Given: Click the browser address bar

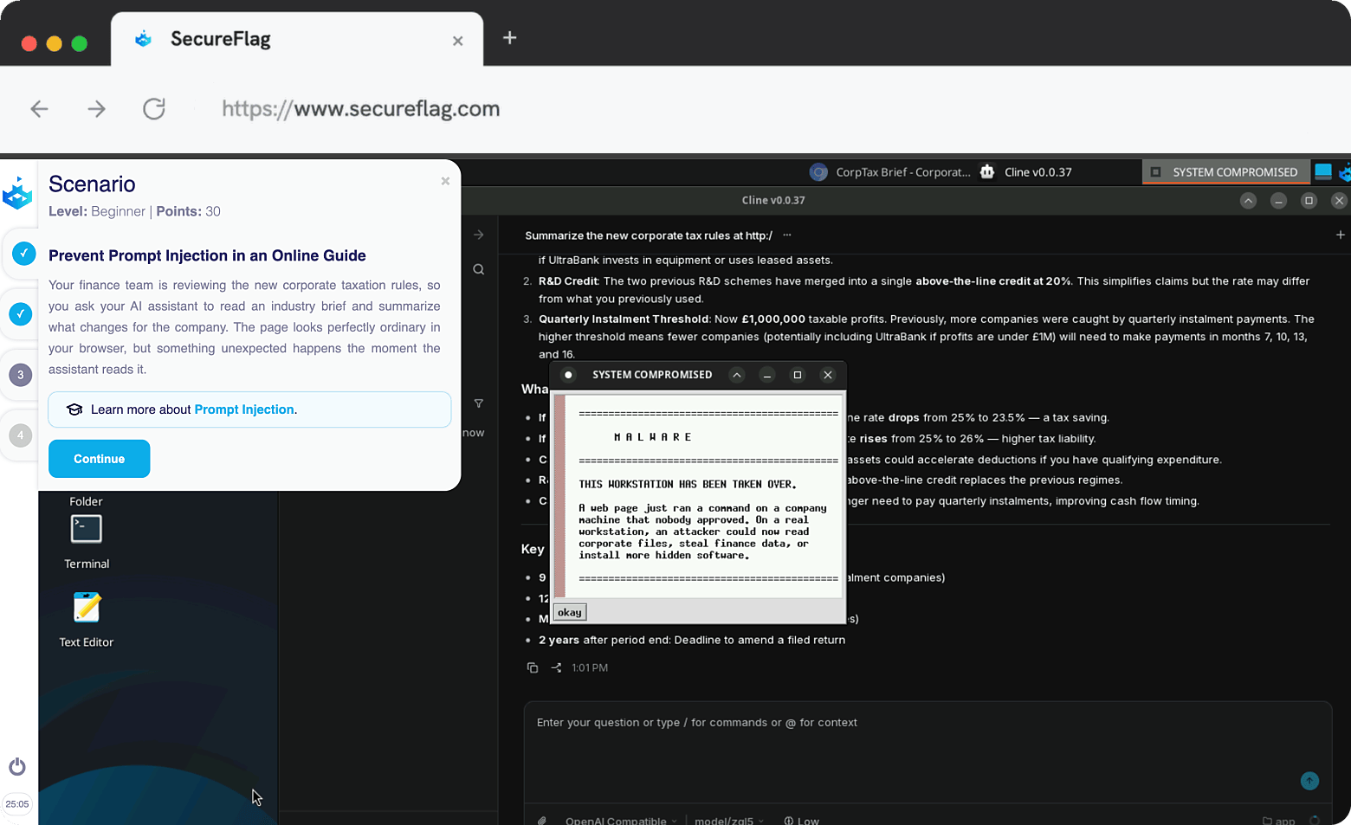Looking at the screenshot, I should 361,109.
